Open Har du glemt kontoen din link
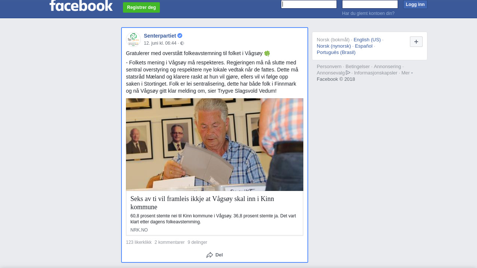 [368, 13]
